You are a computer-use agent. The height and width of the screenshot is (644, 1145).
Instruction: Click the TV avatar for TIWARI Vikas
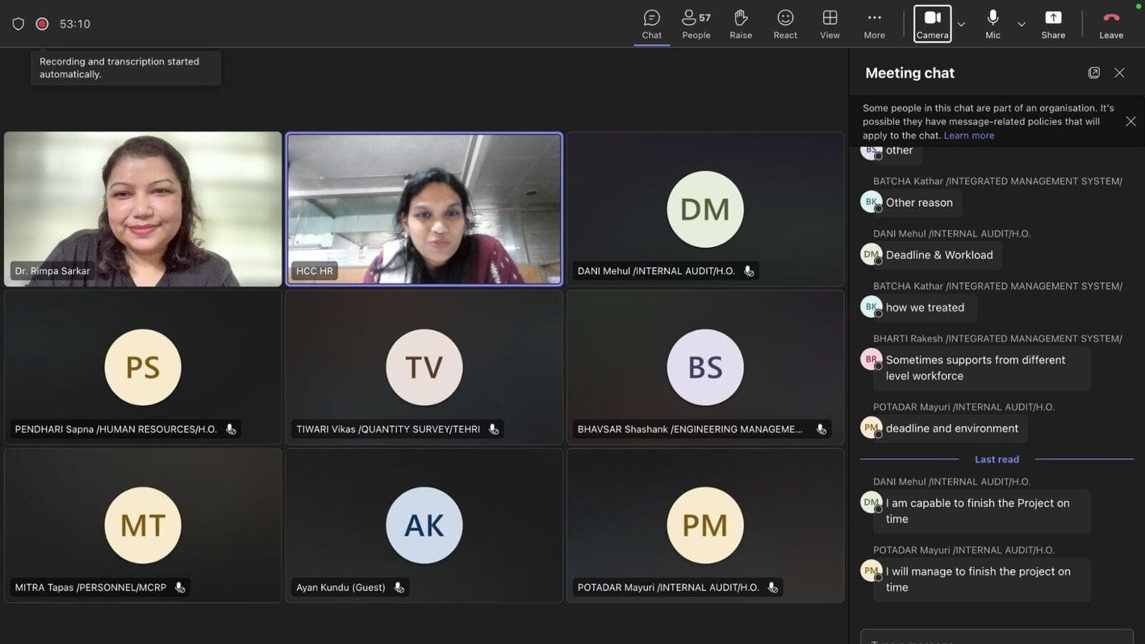coord(424,367)
